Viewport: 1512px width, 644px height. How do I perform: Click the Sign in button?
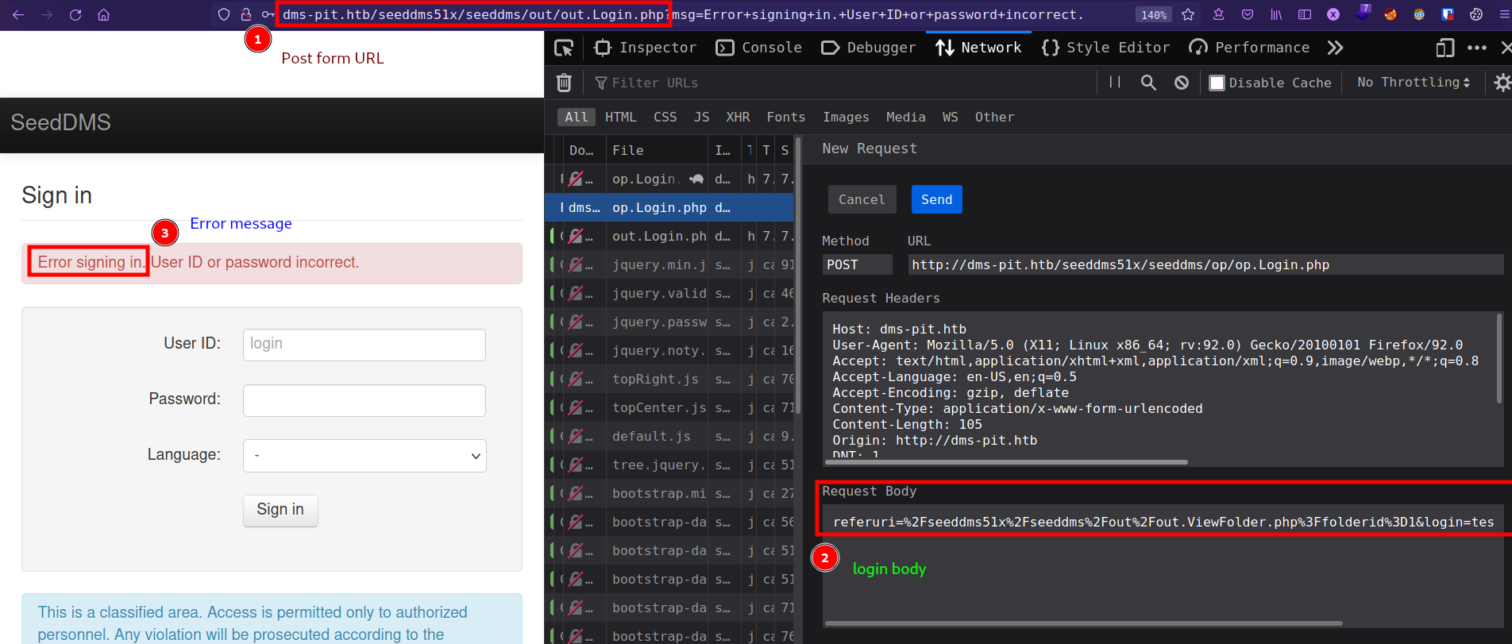280,510
